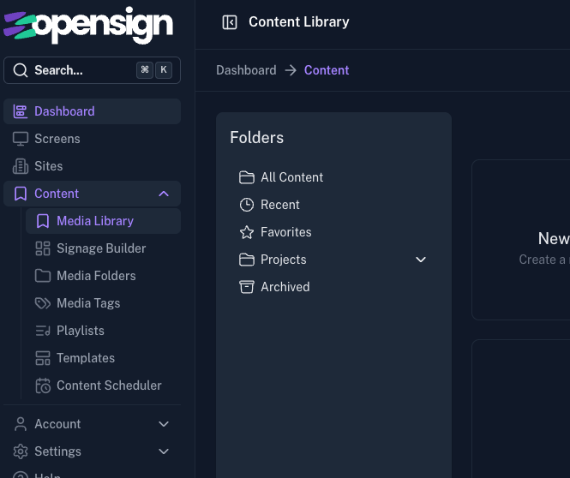Click the Archived box icon

247,287
